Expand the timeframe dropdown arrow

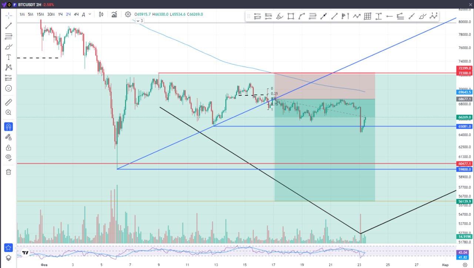click(90, 14)
